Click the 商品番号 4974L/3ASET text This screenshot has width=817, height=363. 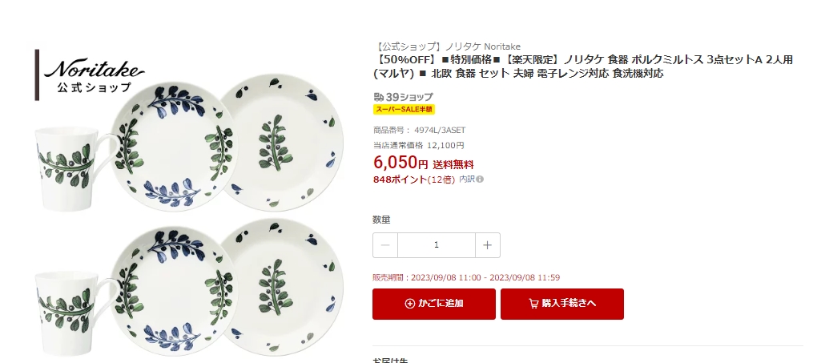coord(419,130)
